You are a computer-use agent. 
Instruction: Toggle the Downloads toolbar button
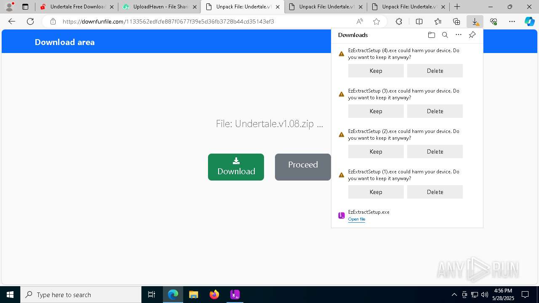click(x=475, y=21)
